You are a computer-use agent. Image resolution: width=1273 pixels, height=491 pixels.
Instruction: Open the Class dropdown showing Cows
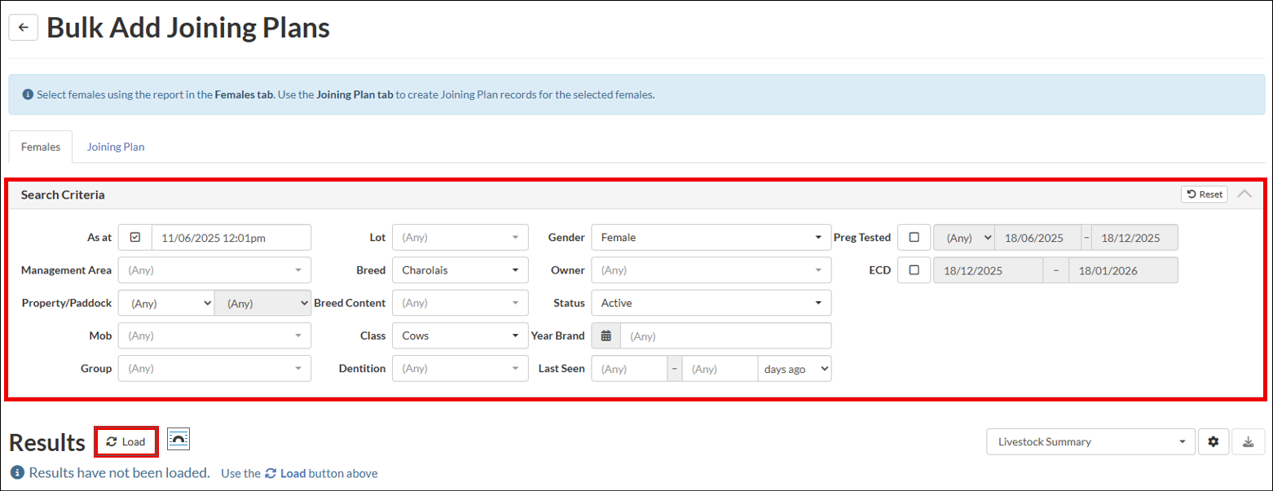tap(460, 335)
